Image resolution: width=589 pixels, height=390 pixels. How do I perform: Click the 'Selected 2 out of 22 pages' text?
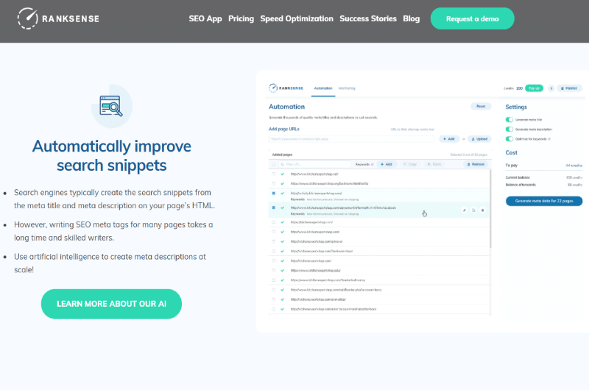[x=469, y=155]
